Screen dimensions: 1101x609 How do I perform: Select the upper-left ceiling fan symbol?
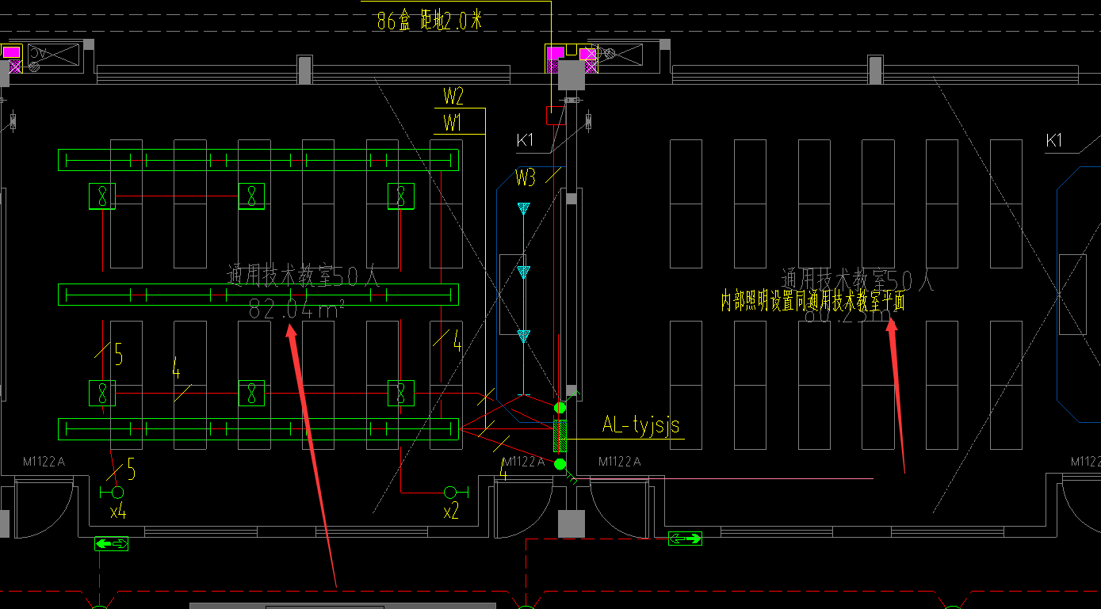click(x=102, y=196)
